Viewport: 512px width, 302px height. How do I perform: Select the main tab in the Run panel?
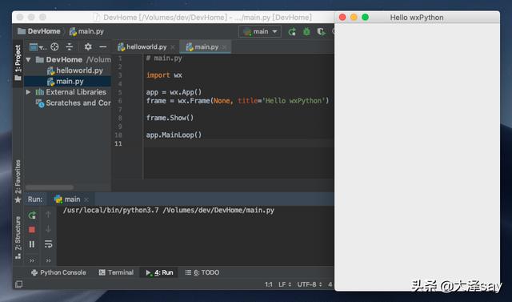click(67, 199)
